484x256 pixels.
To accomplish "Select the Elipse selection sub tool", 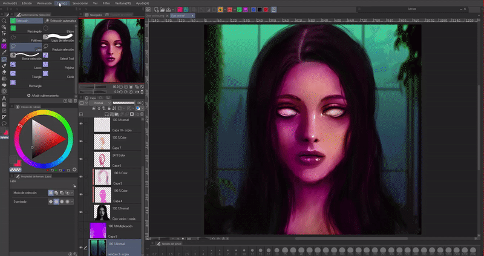I will pos(58,30).
